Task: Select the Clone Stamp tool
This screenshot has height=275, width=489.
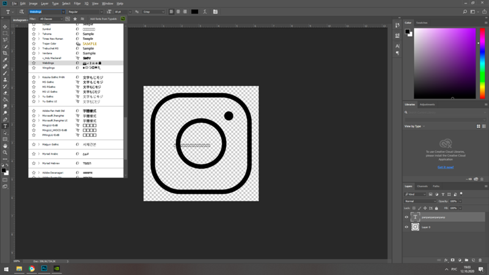Action: 5,80
